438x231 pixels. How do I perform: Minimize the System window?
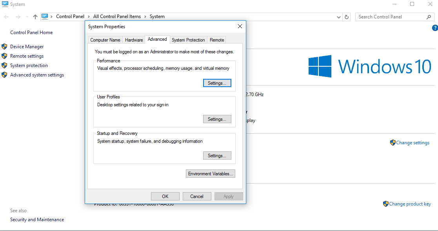point(394,4)
